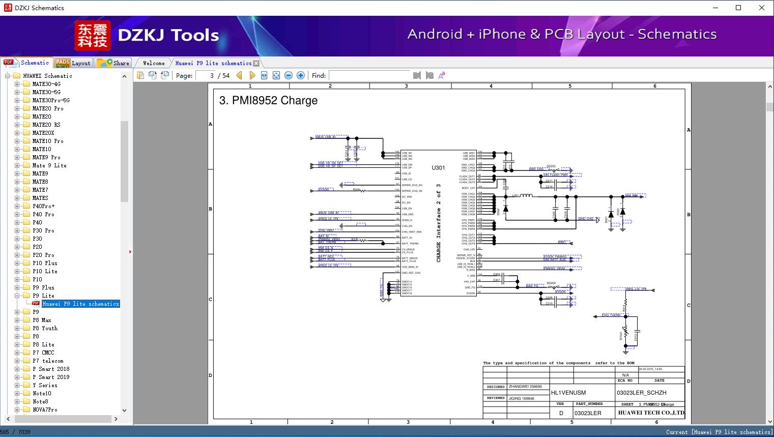The width and height of the screenshot is (774, 437).
Task: Click tree horizontal scroll left arrow
Action: [8, 419]
